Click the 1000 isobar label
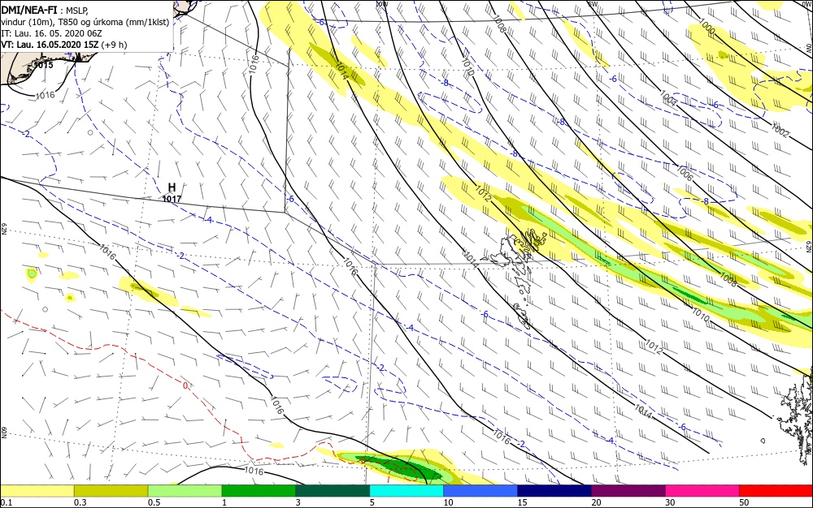The width and height of the screenshot is (813, 508). pos(706,27)
